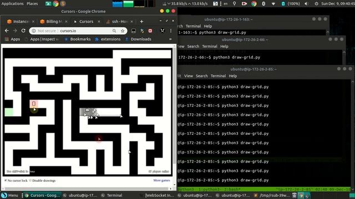Viewport: 355px width, 199px height.
Task: Toggle No cursor lock checkbox
Action: tap(6, 180)
